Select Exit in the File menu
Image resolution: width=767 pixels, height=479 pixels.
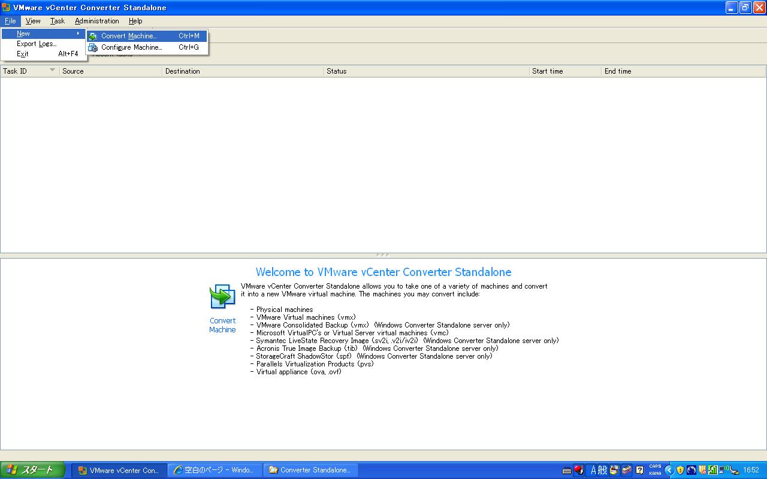point(43,54)
